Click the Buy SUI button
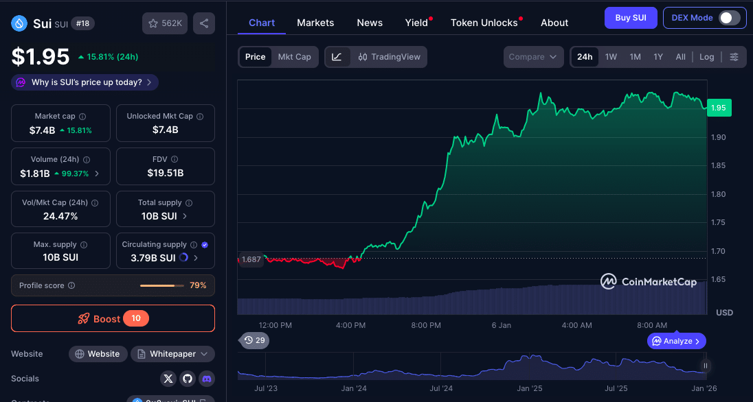The height and width of the screenshot is (402, 753). point(630,17)
